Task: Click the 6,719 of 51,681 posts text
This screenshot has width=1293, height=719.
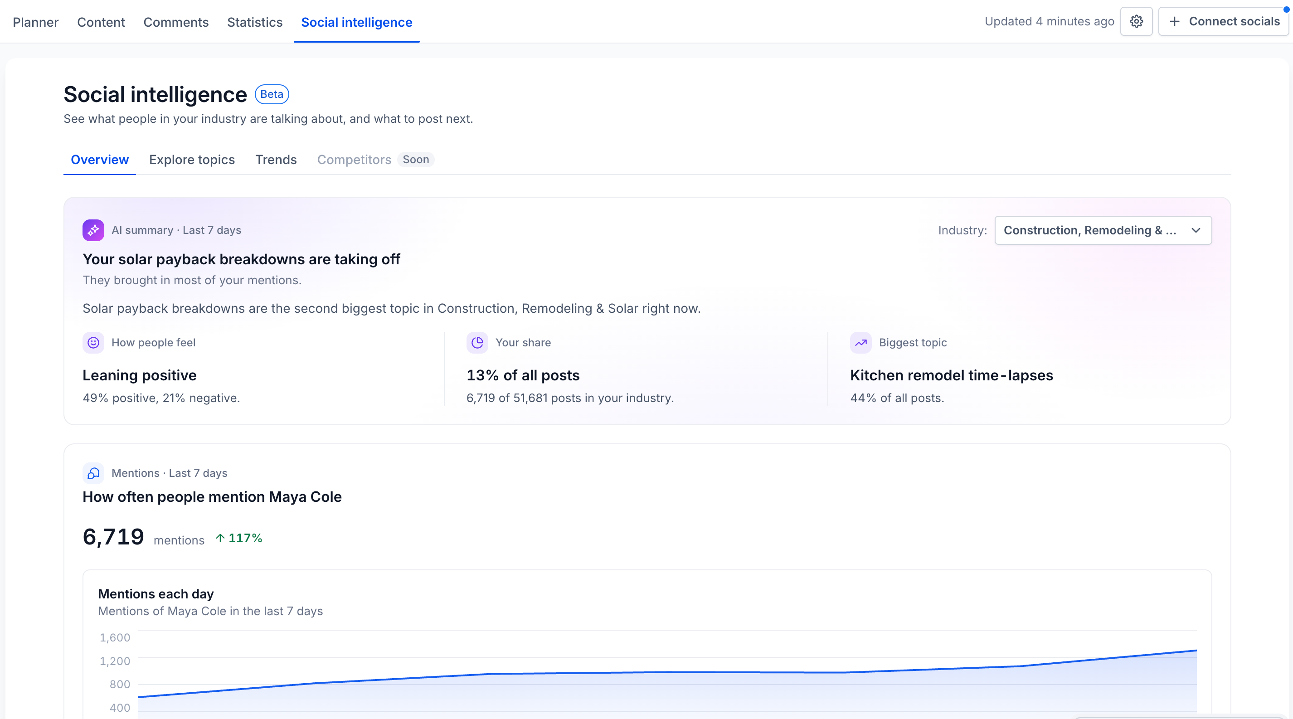Action: [570, 398]
